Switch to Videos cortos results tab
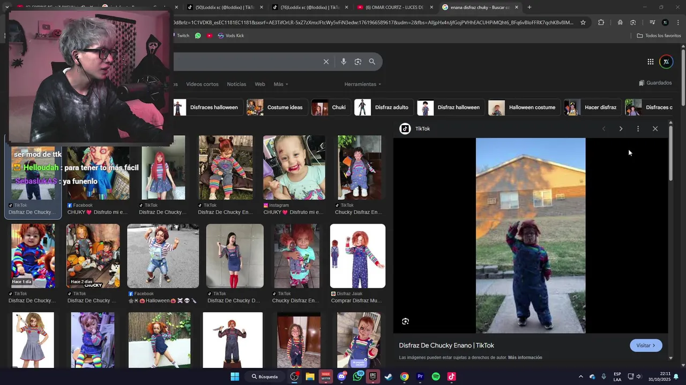Viewport: 686px width, 385px height. pyautogui.click(x=202, y=84)
